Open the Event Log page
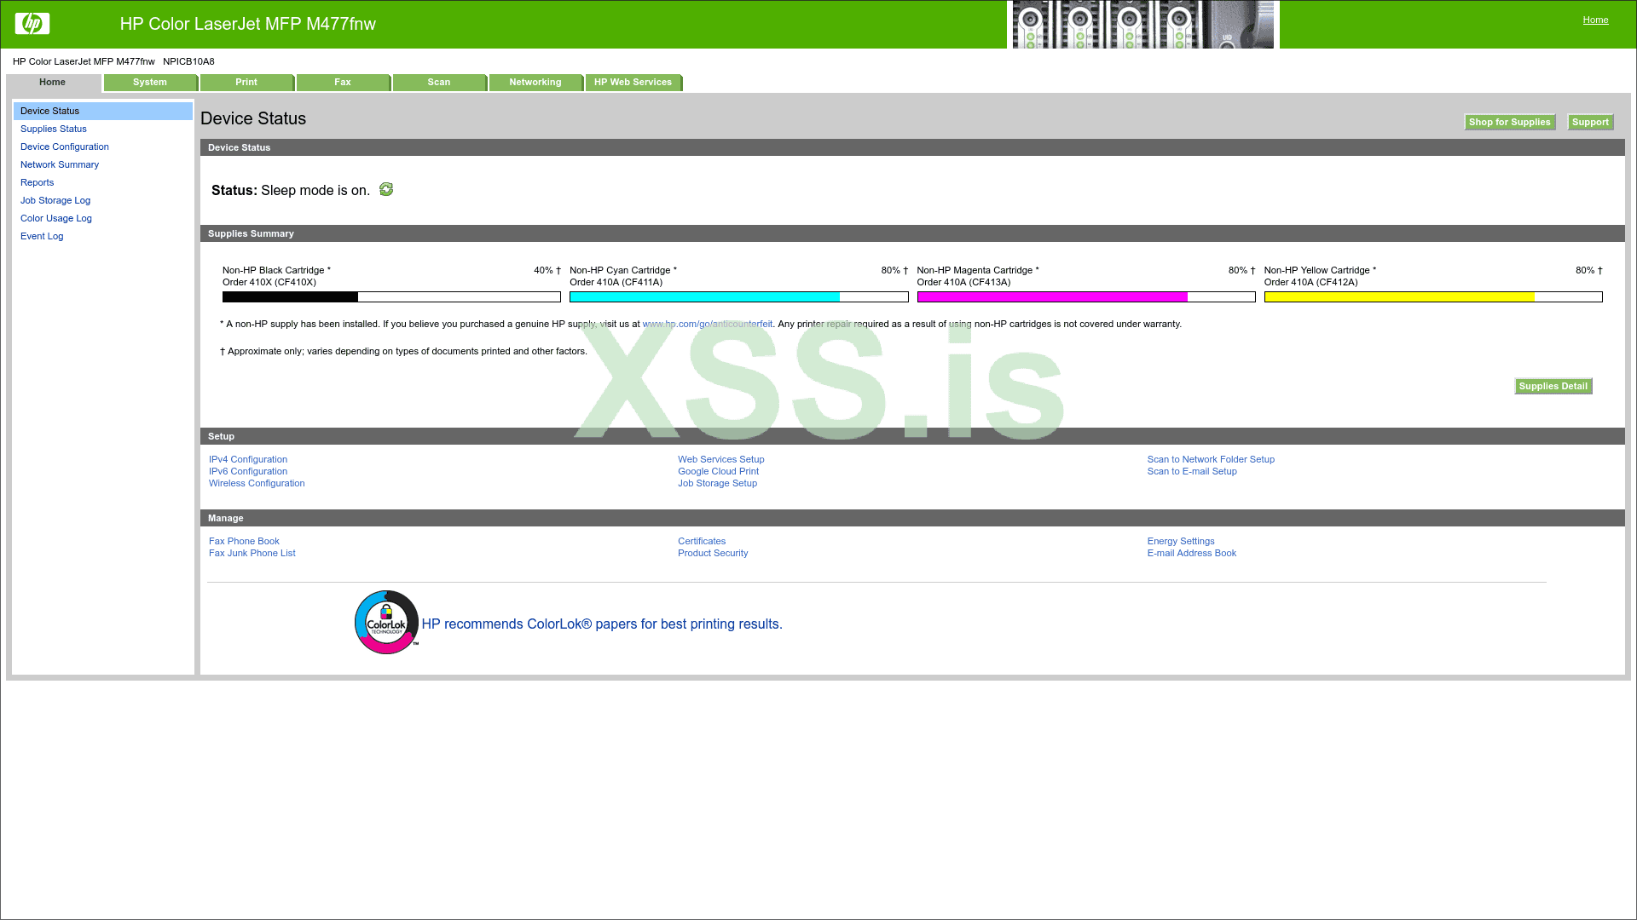1637x920 pixels. (x=42, y=236)
